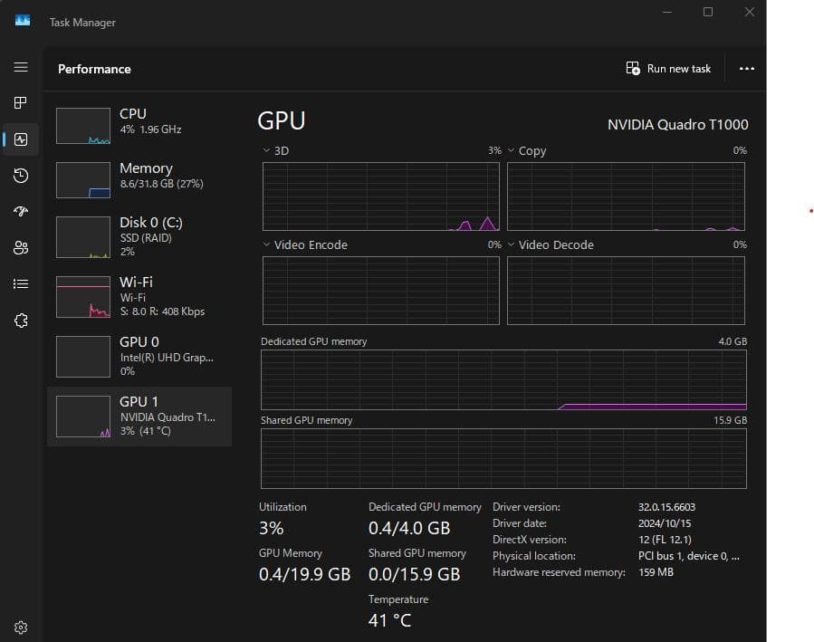This screenshot has width=814, height=642.
Task: Open the 3D engine graph dropdown
Action: 266,150
